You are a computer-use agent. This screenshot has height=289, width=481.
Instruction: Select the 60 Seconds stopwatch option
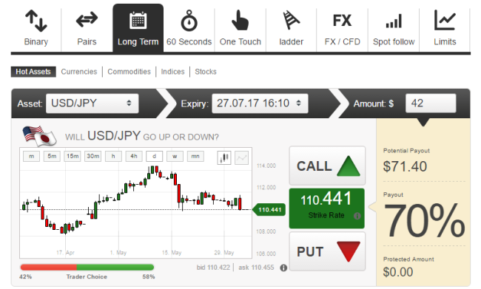point(189,28)
